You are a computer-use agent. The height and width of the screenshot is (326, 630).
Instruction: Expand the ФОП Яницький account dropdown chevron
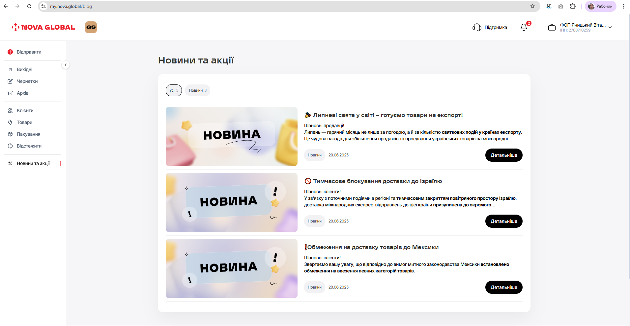coord(610,27)
